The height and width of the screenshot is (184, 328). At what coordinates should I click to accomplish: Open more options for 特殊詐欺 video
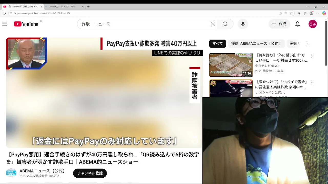pos(312,56)
